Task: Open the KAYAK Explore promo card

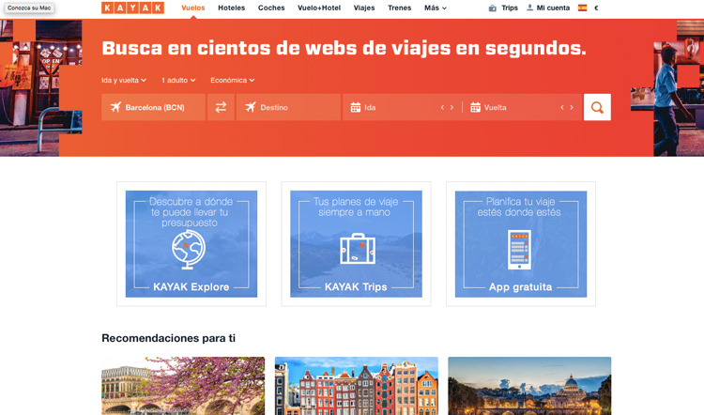Action: (x=191, y=244)
